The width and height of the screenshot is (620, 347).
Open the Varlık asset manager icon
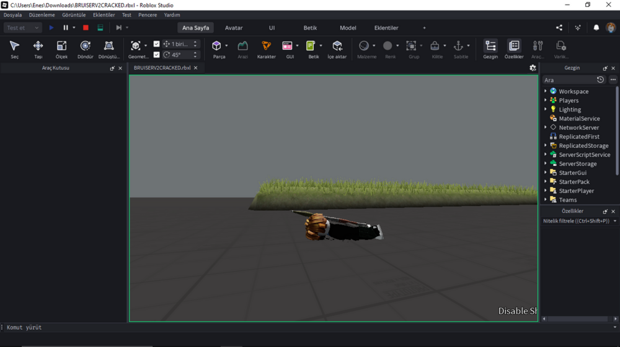coord(561,49)
